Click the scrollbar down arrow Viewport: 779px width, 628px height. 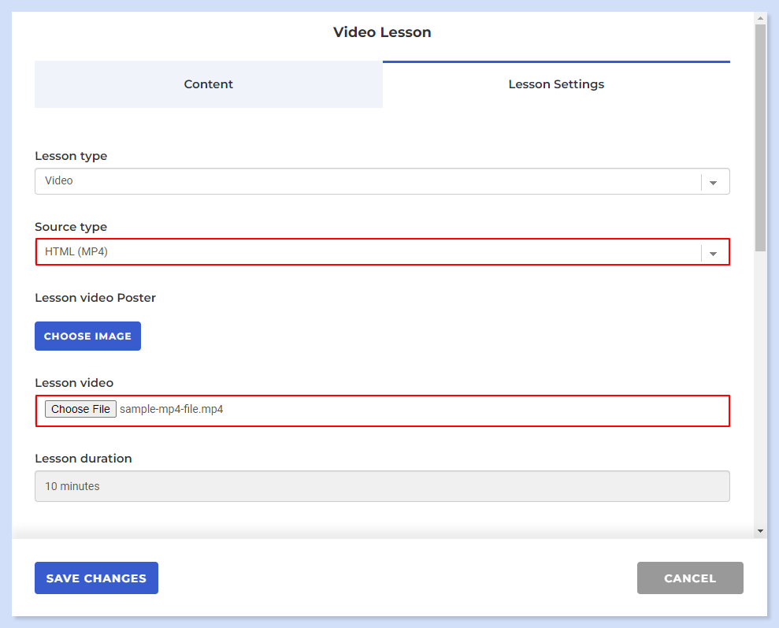(760, 531)
